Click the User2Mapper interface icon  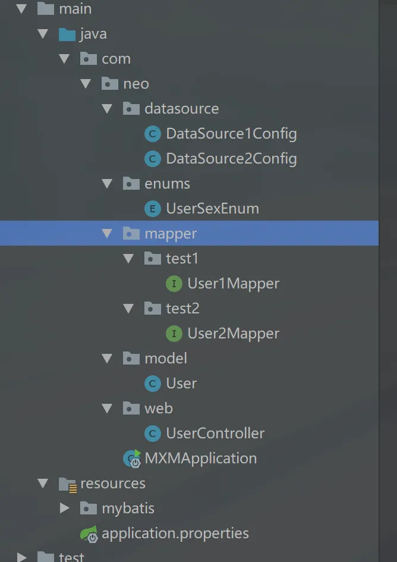tap(174, 334)
